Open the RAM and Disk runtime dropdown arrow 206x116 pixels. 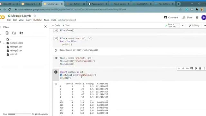click(183, 25)
